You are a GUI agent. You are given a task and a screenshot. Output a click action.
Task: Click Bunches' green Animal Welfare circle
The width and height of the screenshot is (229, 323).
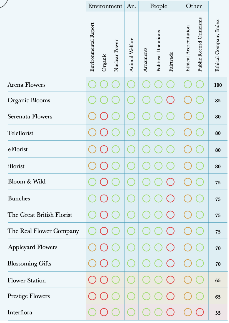pyautogui.click(x=131, y=198)
